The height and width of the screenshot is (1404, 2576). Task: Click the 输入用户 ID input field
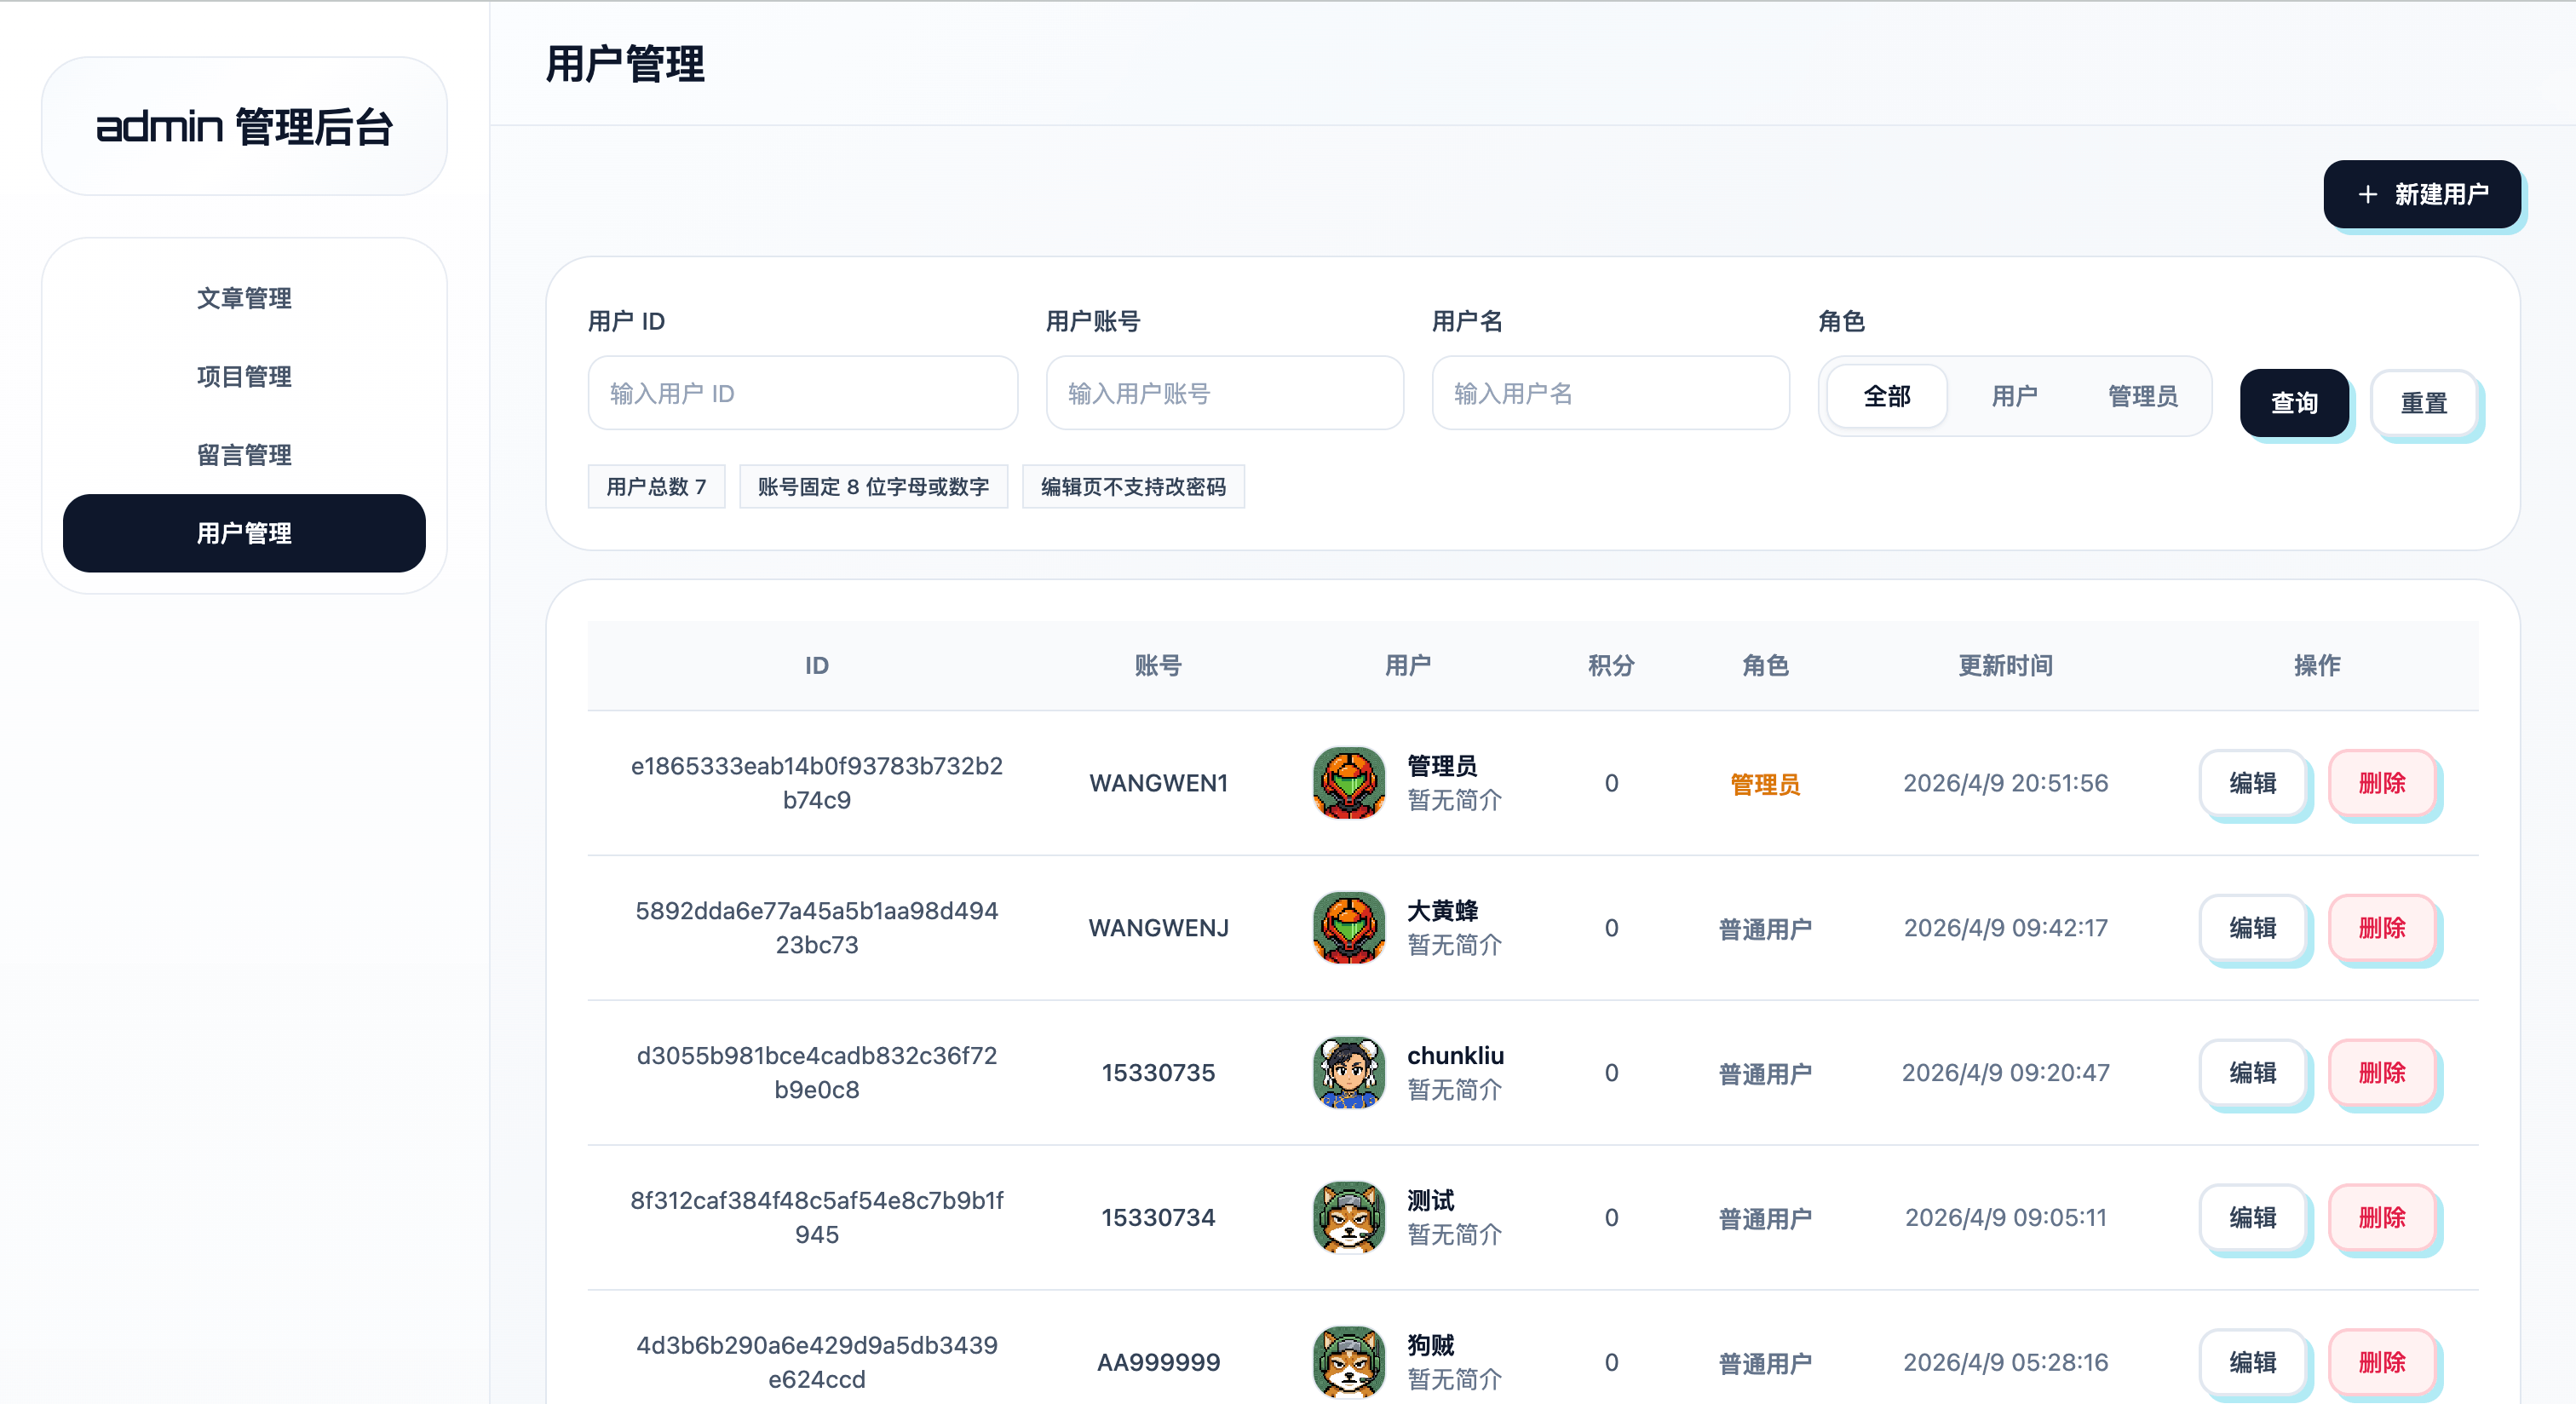point(801,393)
